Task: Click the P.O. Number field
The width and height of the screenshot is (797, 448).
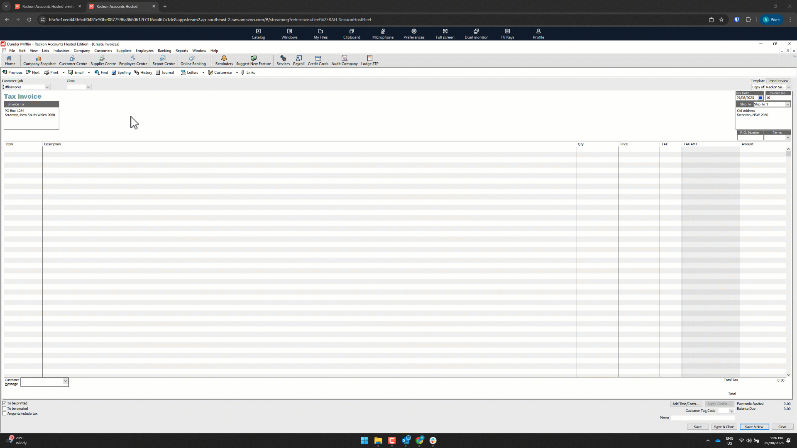Action: (x=750, y=137)
